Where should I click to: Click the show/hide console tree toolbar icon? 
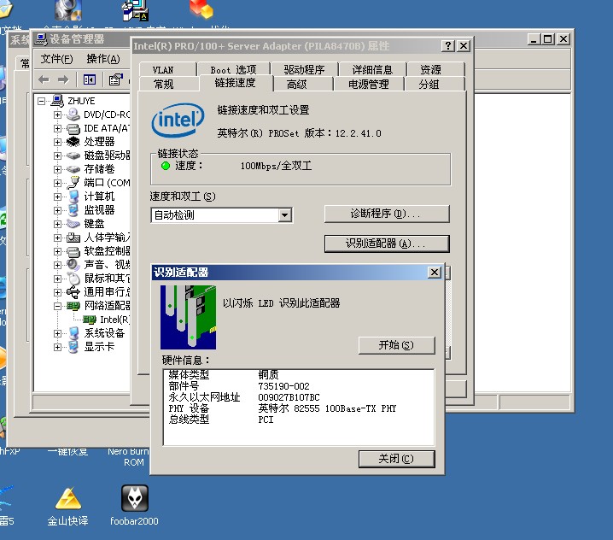90,79
